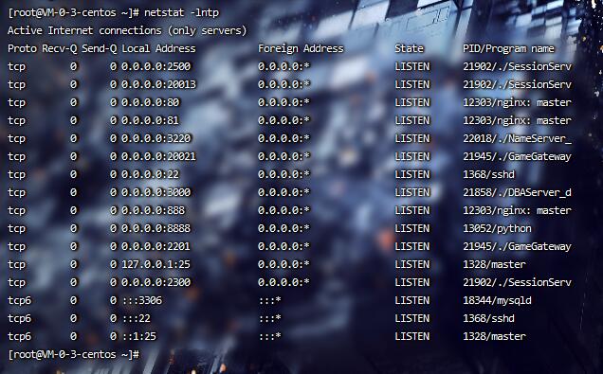This screenshot has height=374, width=603.
Task: Click the "State" column header
Action: [410, 49]
